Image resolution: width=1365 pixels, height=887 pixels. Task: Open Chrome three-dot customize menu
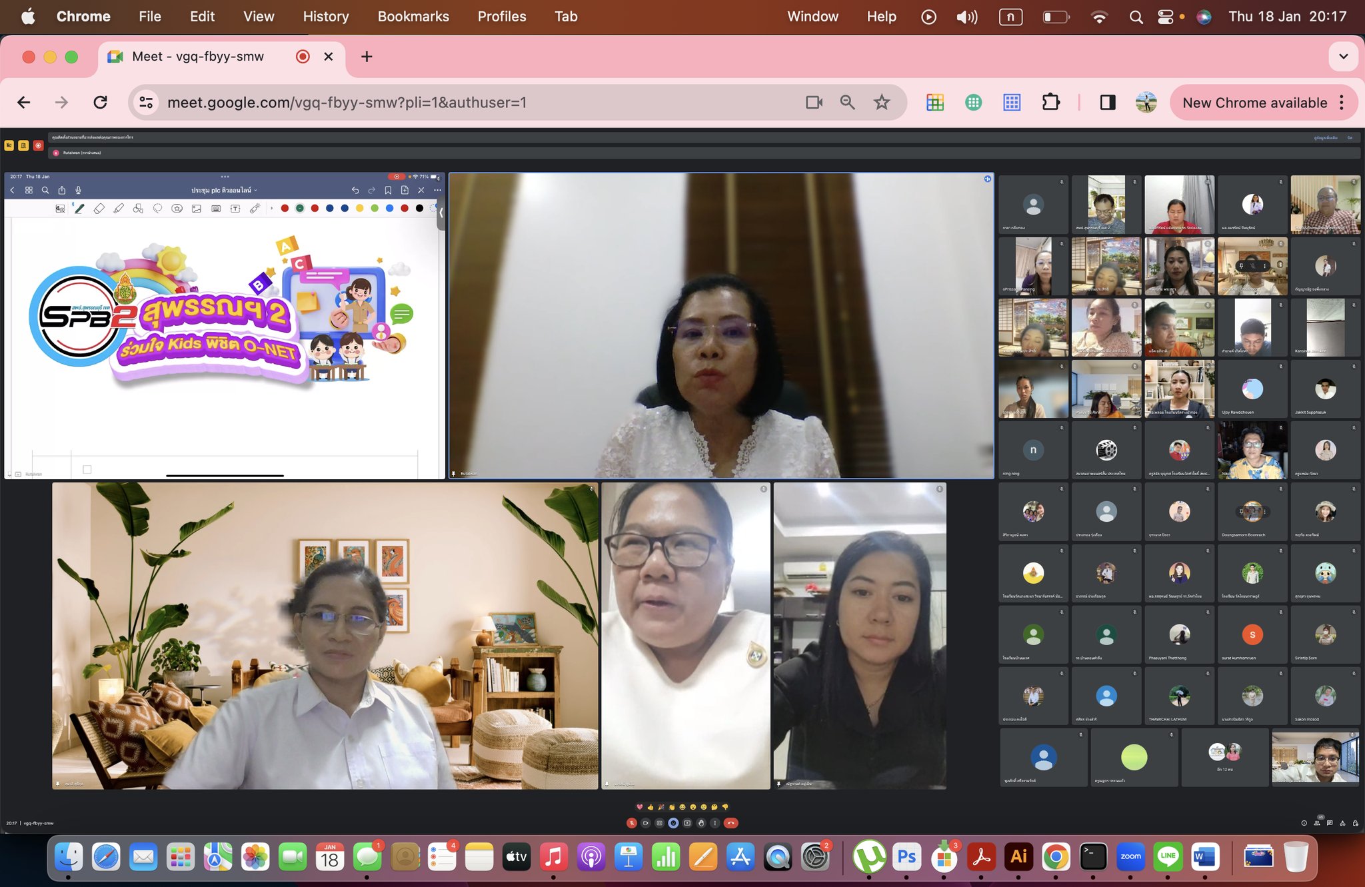click(1342, 103)
